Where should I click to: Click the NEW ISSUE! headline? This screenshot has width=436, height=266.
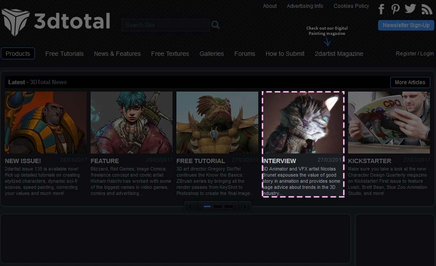(23, 161)
